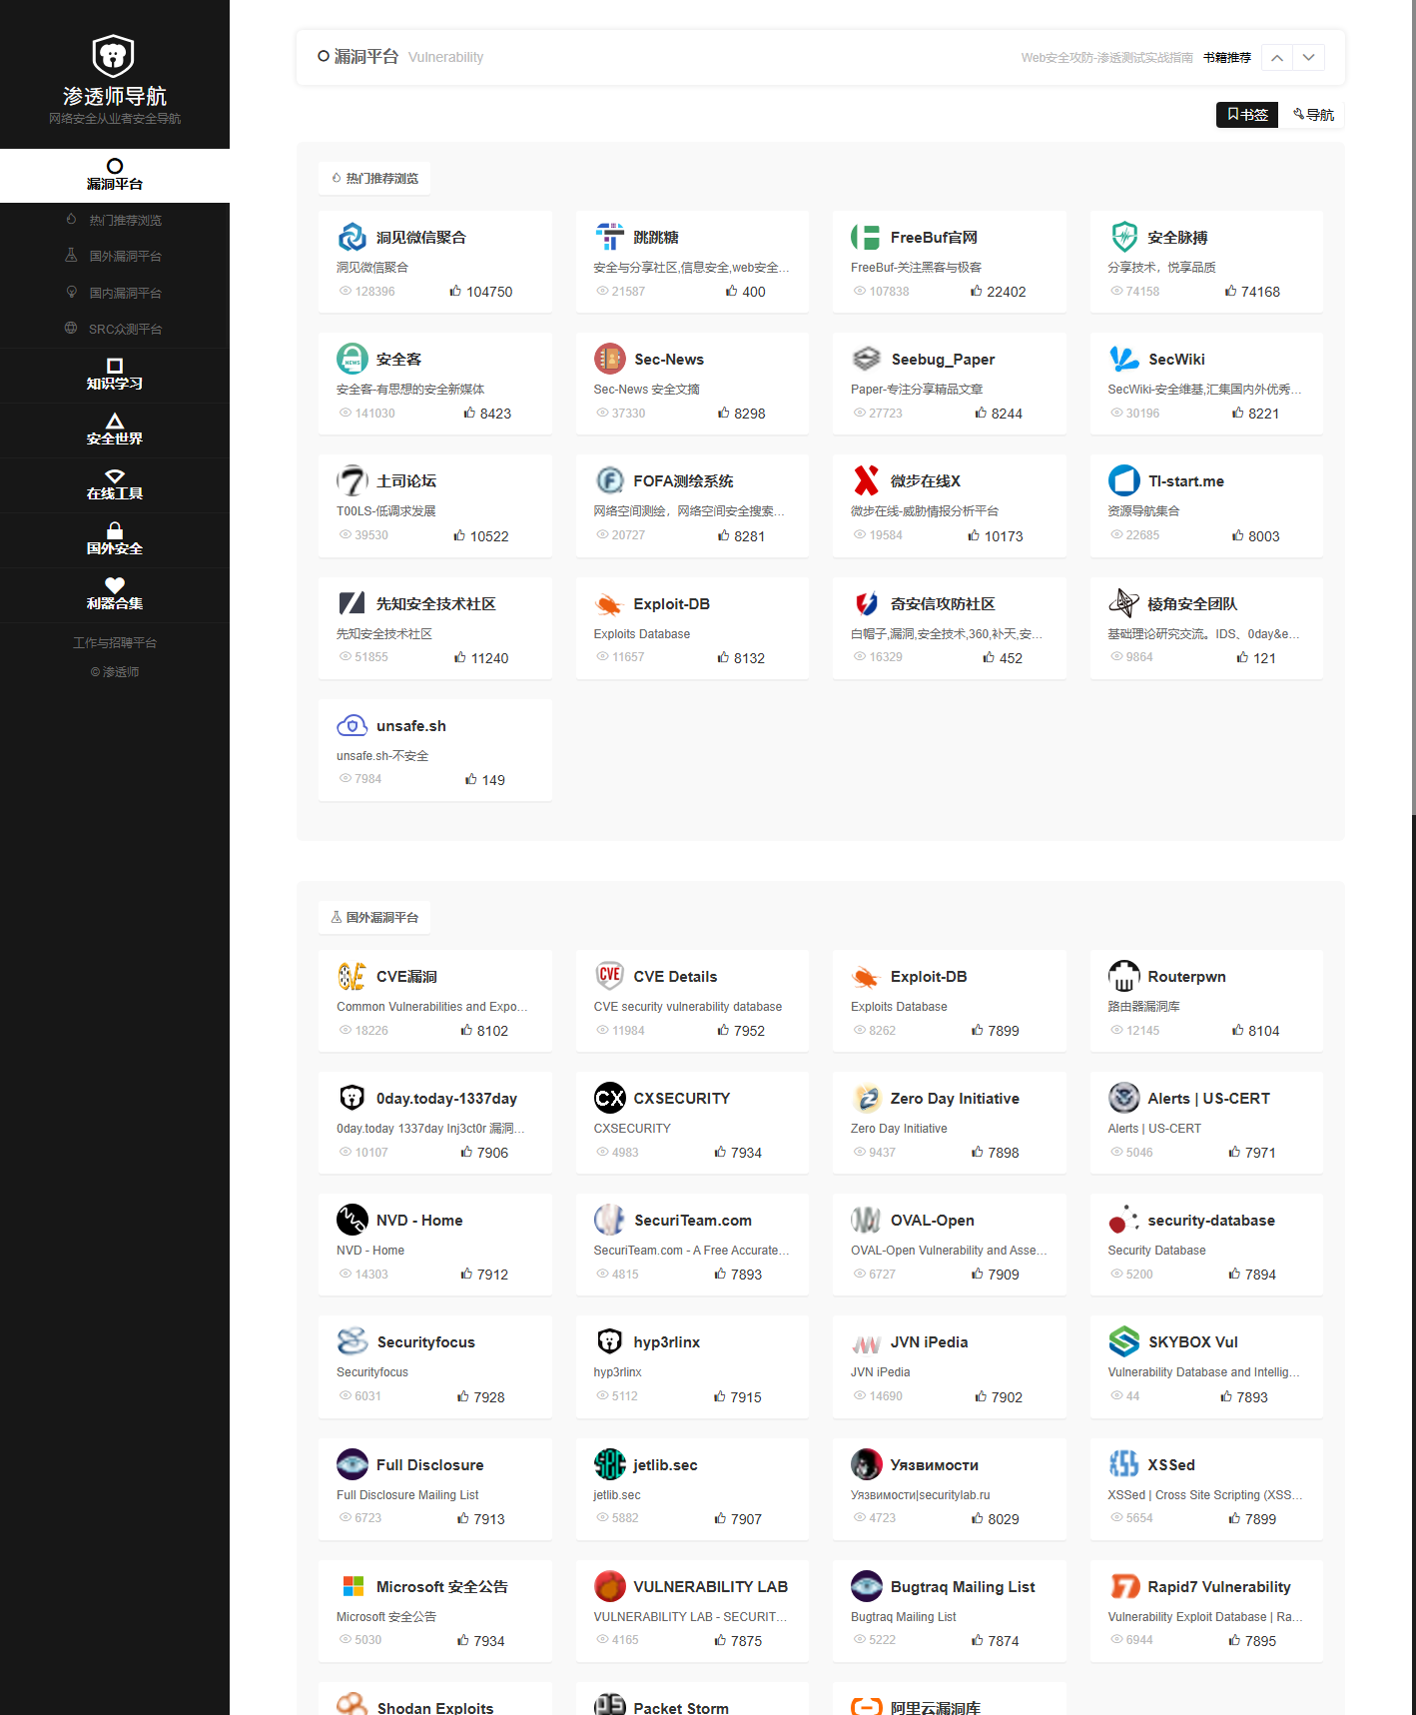Click the up chevron in header bar
Viewport: 1416px width, 1715px height.
[1277, 58]
